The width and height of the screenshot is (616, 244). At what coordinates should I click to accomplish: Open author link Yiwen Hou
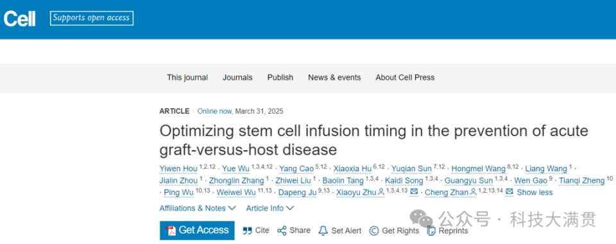(x=178, y=169)
